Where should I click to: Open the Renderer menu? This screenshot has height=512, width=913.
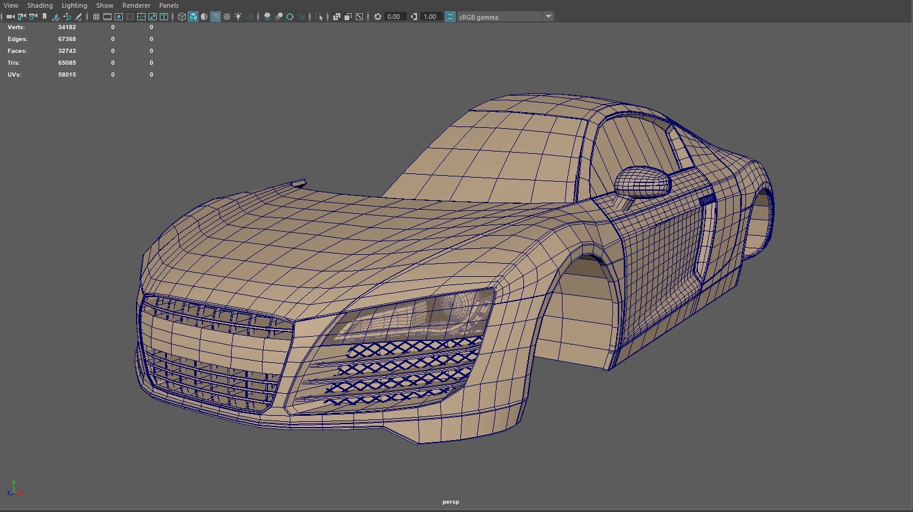[136, 5]
